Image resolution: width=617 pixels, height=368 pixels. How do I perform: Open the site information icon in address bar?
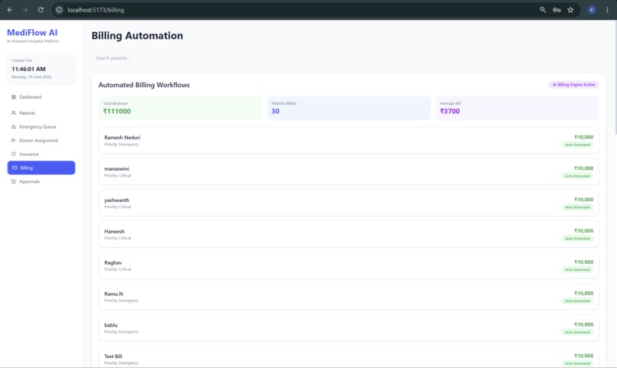coord(59,10)
